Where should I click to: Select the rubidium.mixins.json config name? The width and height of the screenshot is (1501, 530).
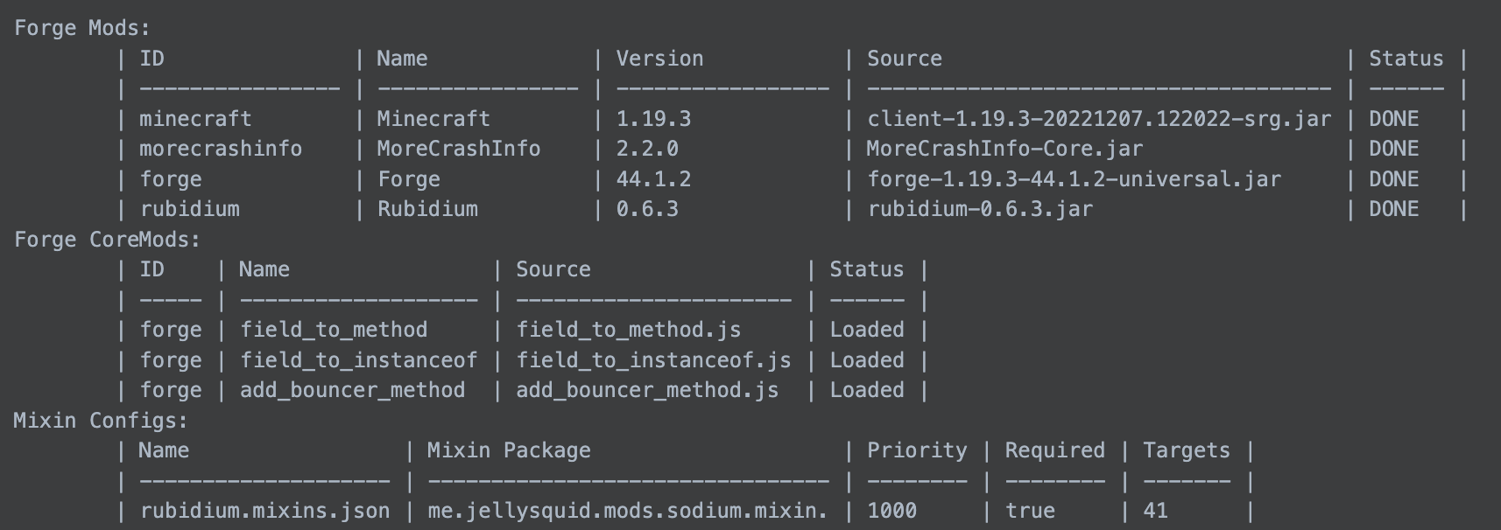click(x=264, y=511)
